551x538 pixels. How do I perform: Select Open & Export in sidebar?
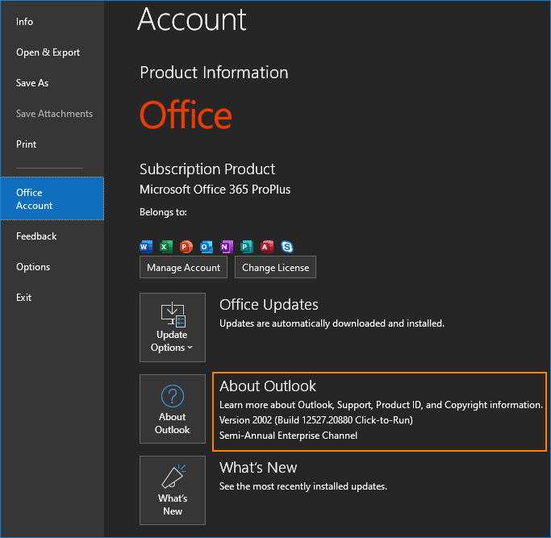[x=48, y=52]
